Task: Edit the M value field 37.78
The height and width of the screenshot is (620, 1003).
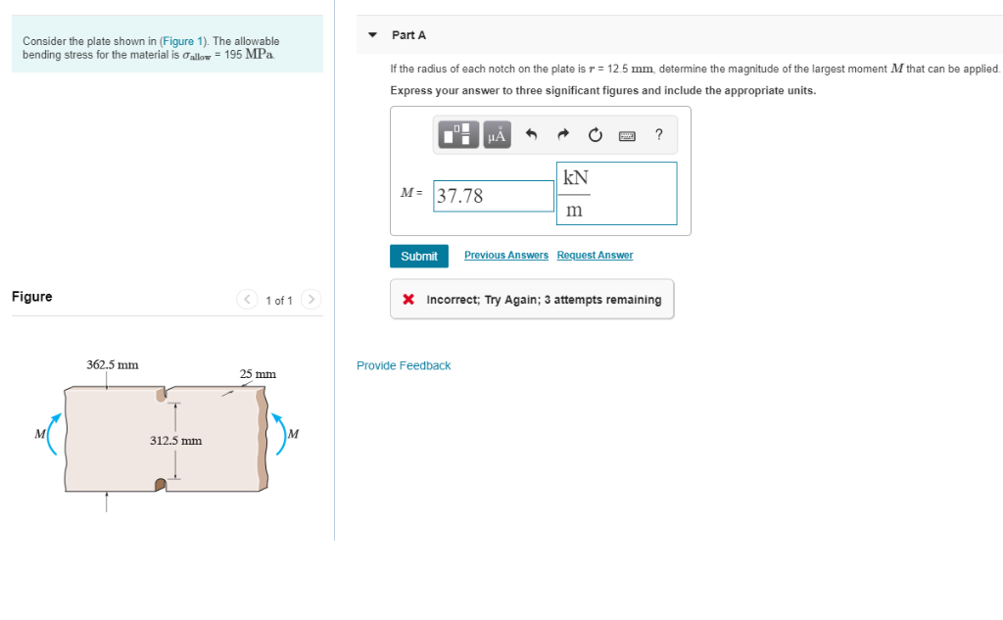Action: [x=494, y=196]
